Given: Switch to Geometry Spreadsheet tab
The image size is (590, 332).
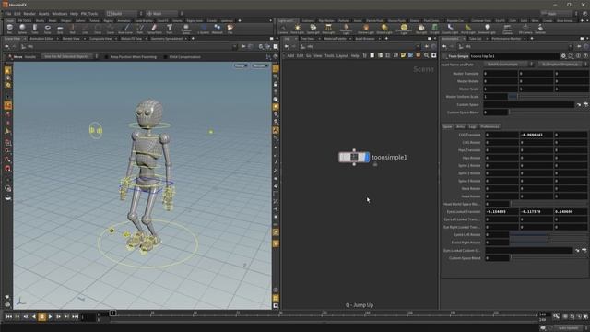Looking at the screenshot, I should [x=167, y=39].
